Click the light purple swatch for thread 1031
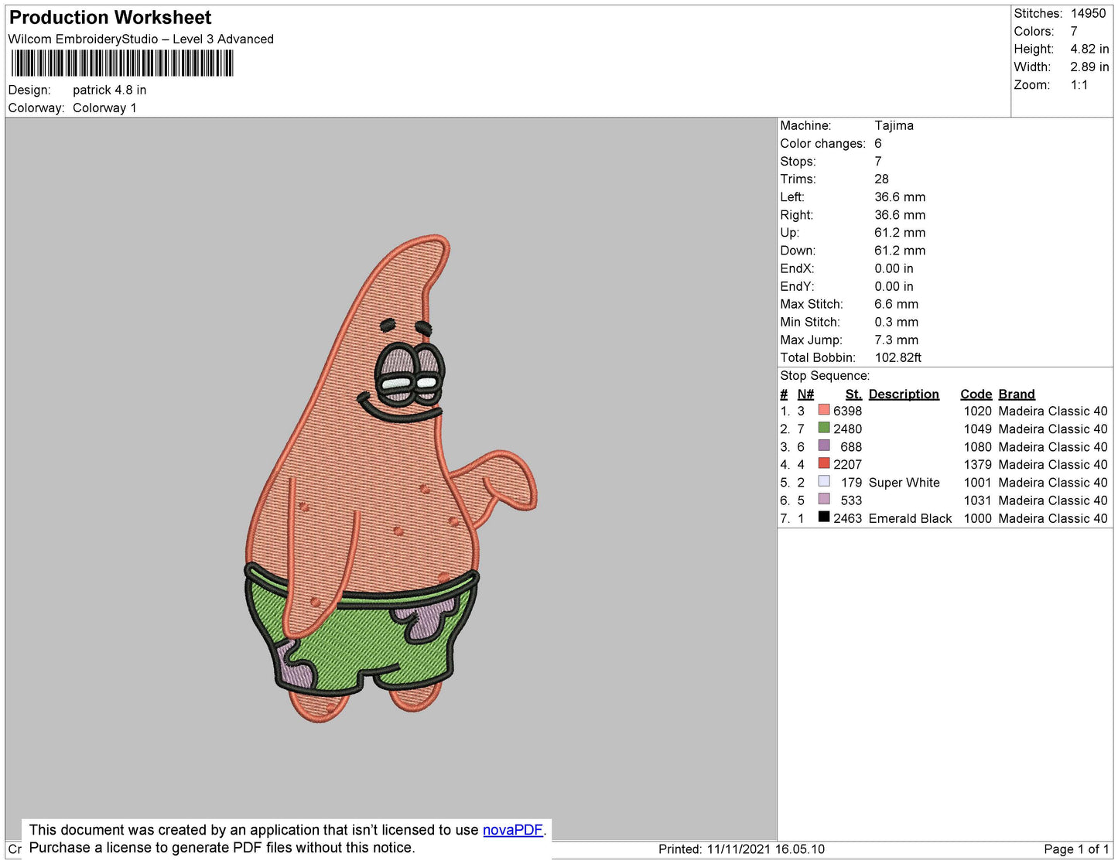The image size is (1118, 864). click(x=824, y=499)
